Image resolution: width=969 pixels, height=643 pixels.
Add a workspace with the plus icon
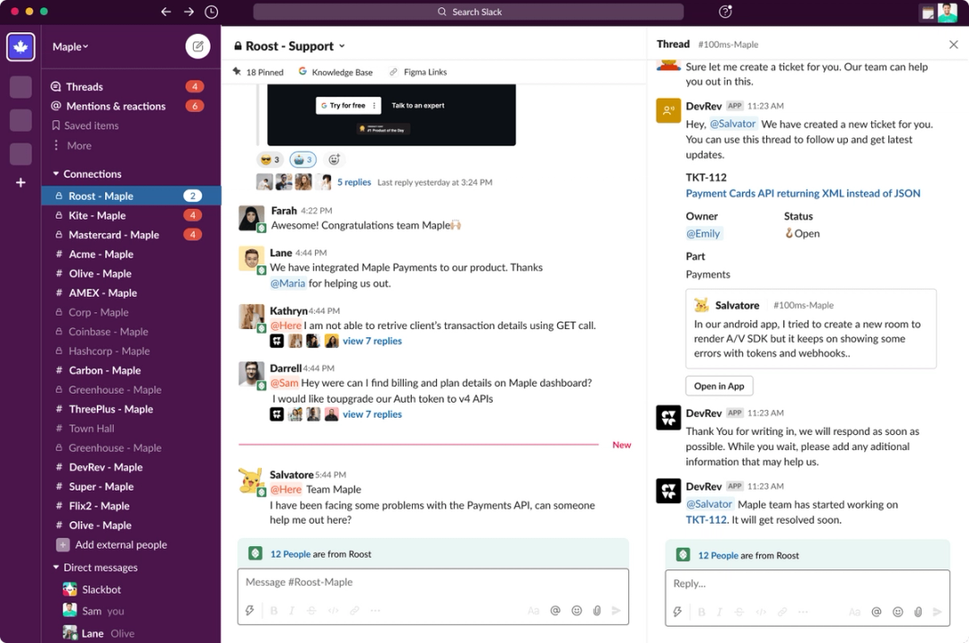(21, 183)
